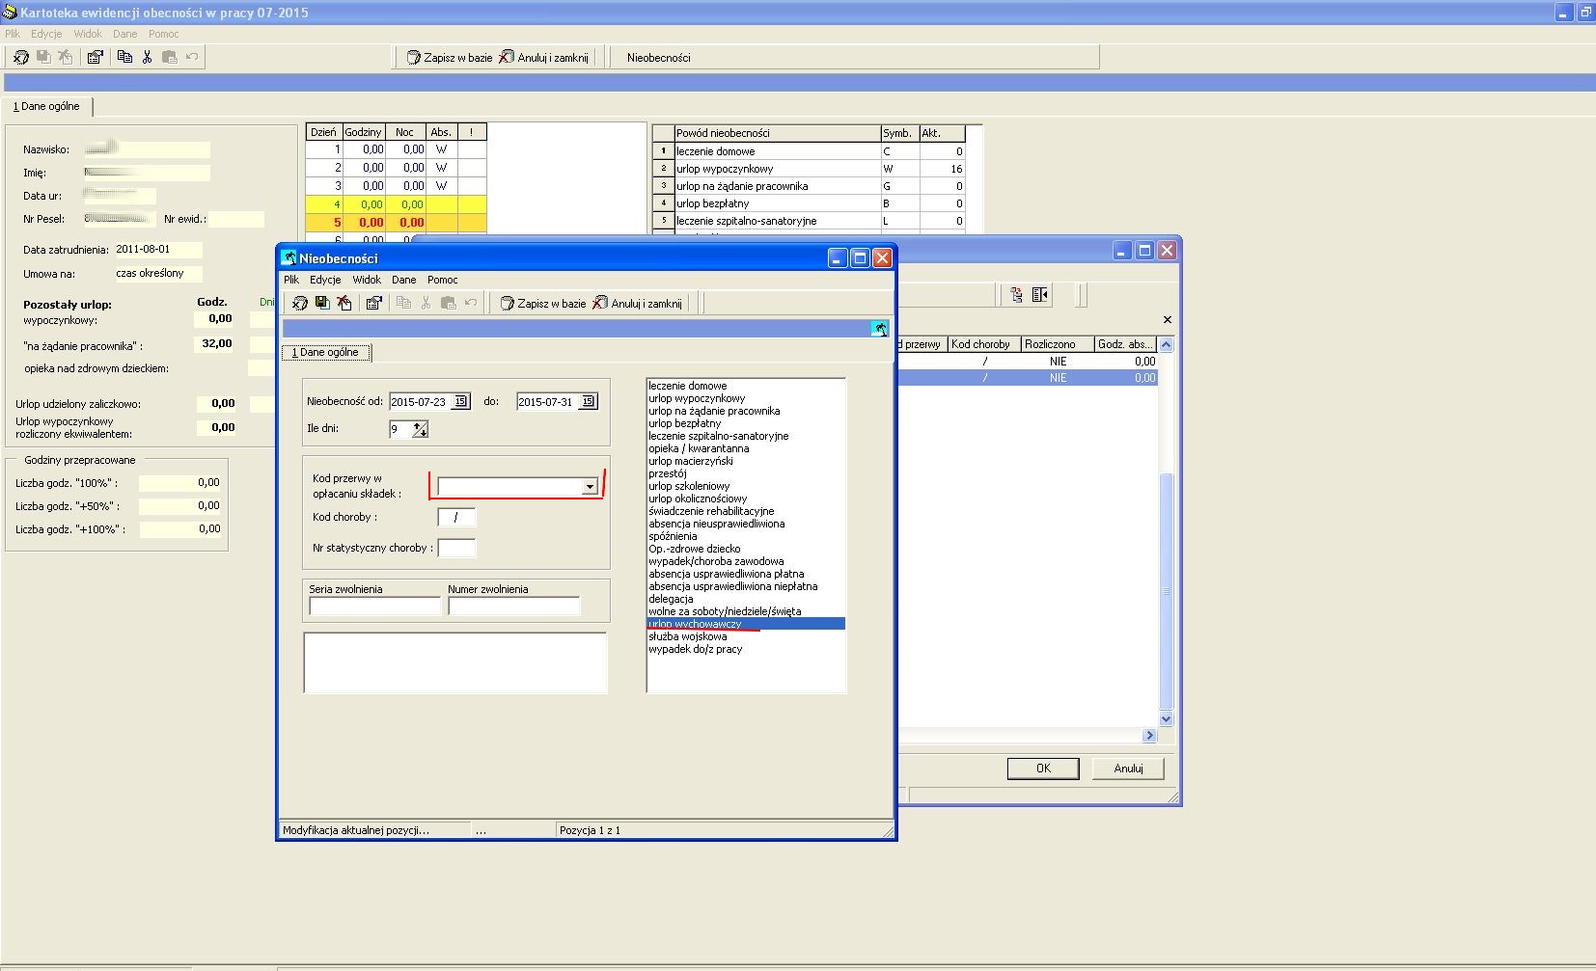This screenshot has height=971, width=1596.
Task: Open calendar picker for 'do' end date
Action: (x=588, y=402)
